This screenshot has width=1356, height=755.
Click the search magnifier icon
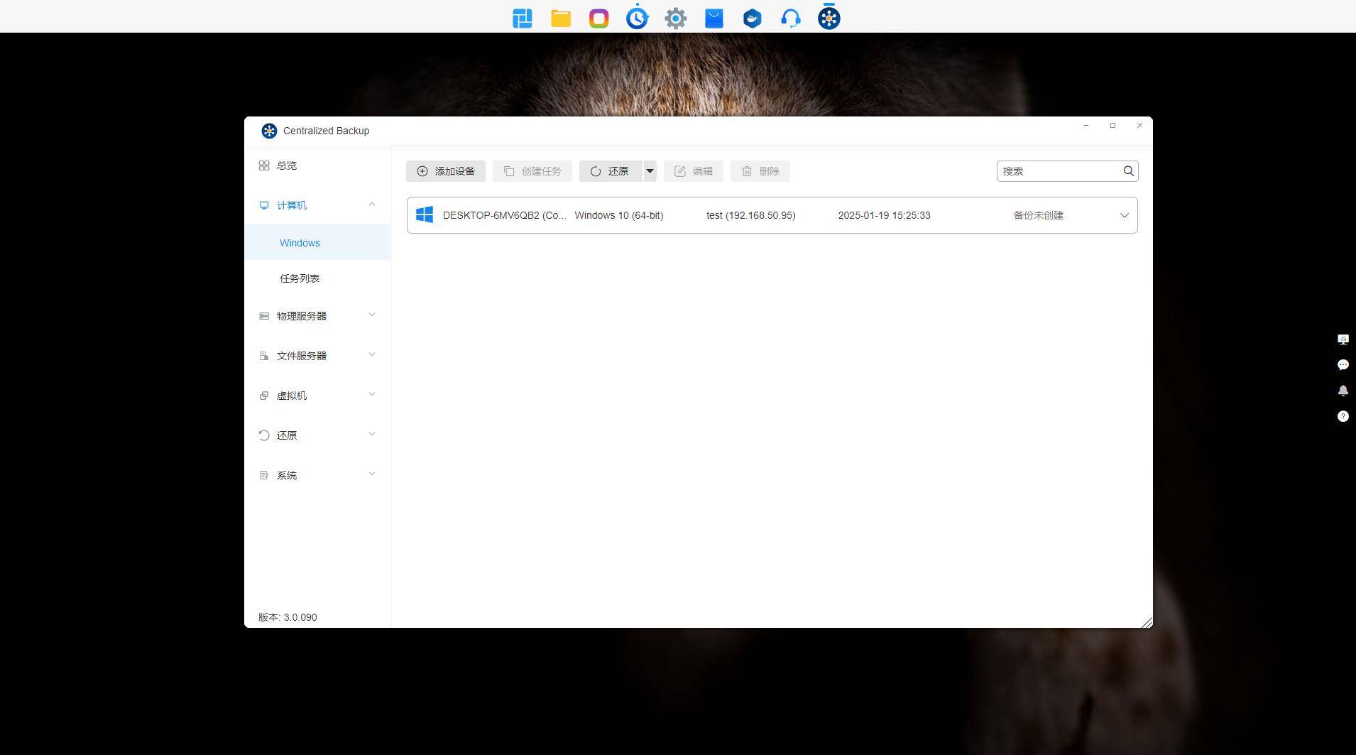[1128, 171]
